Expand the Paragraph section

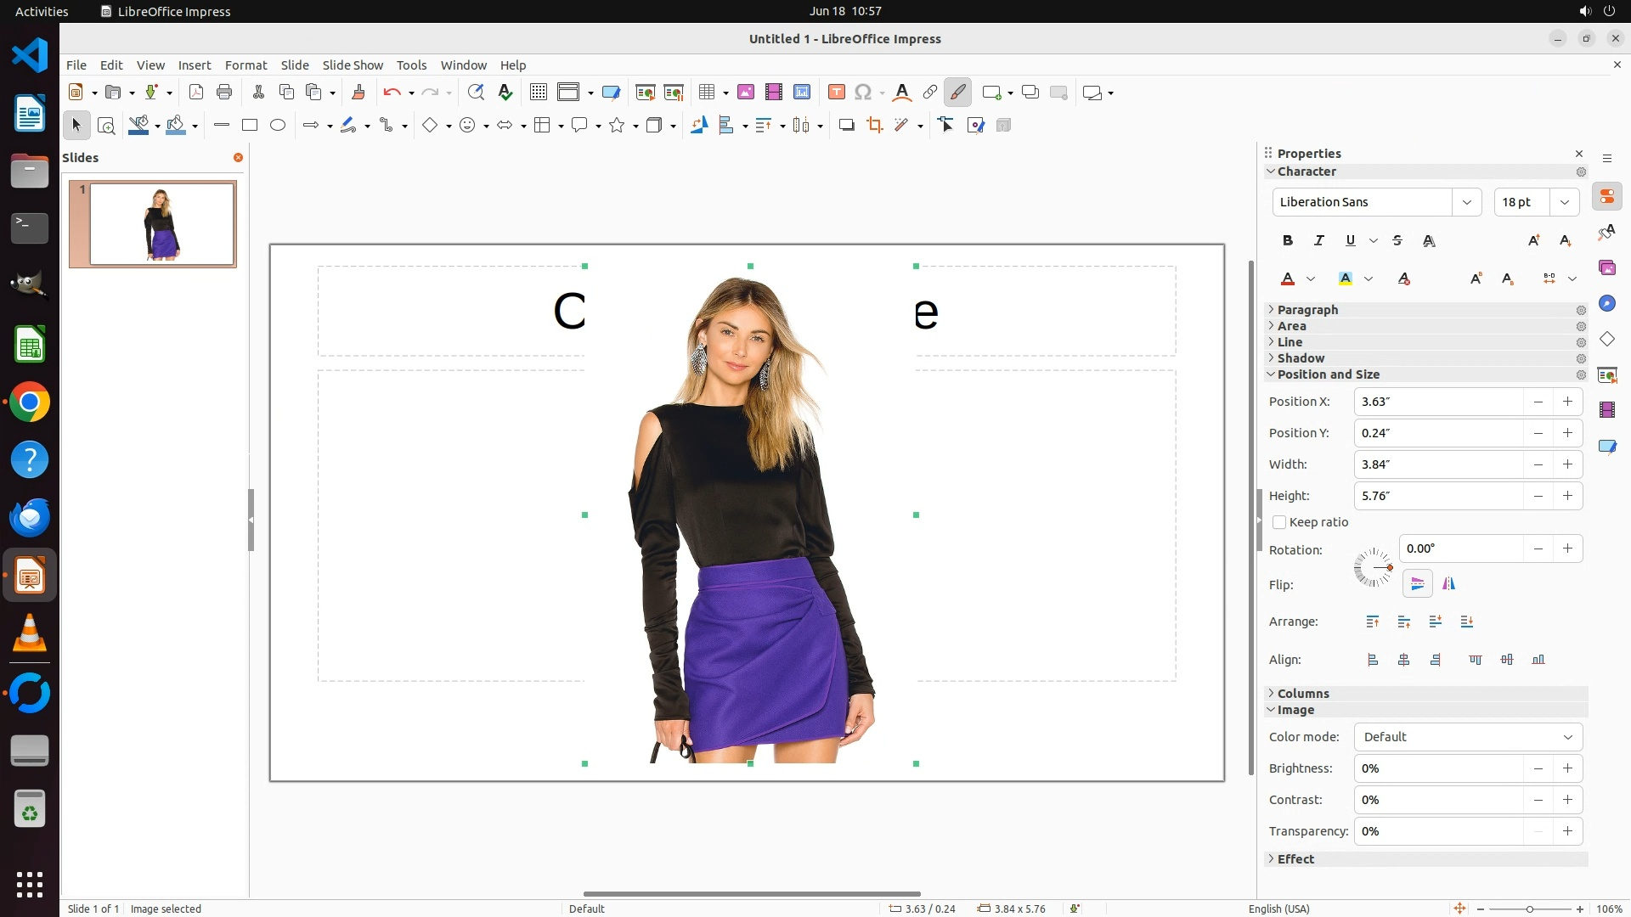point(1306,310)
